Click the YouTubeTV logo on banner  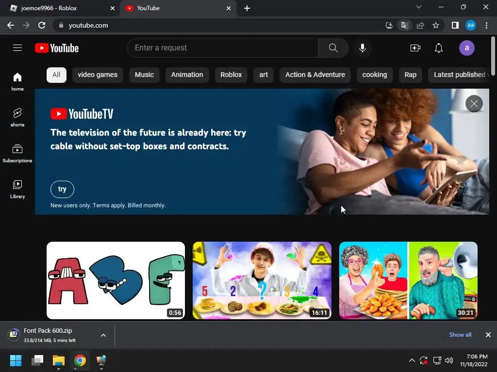coord(82,114)
